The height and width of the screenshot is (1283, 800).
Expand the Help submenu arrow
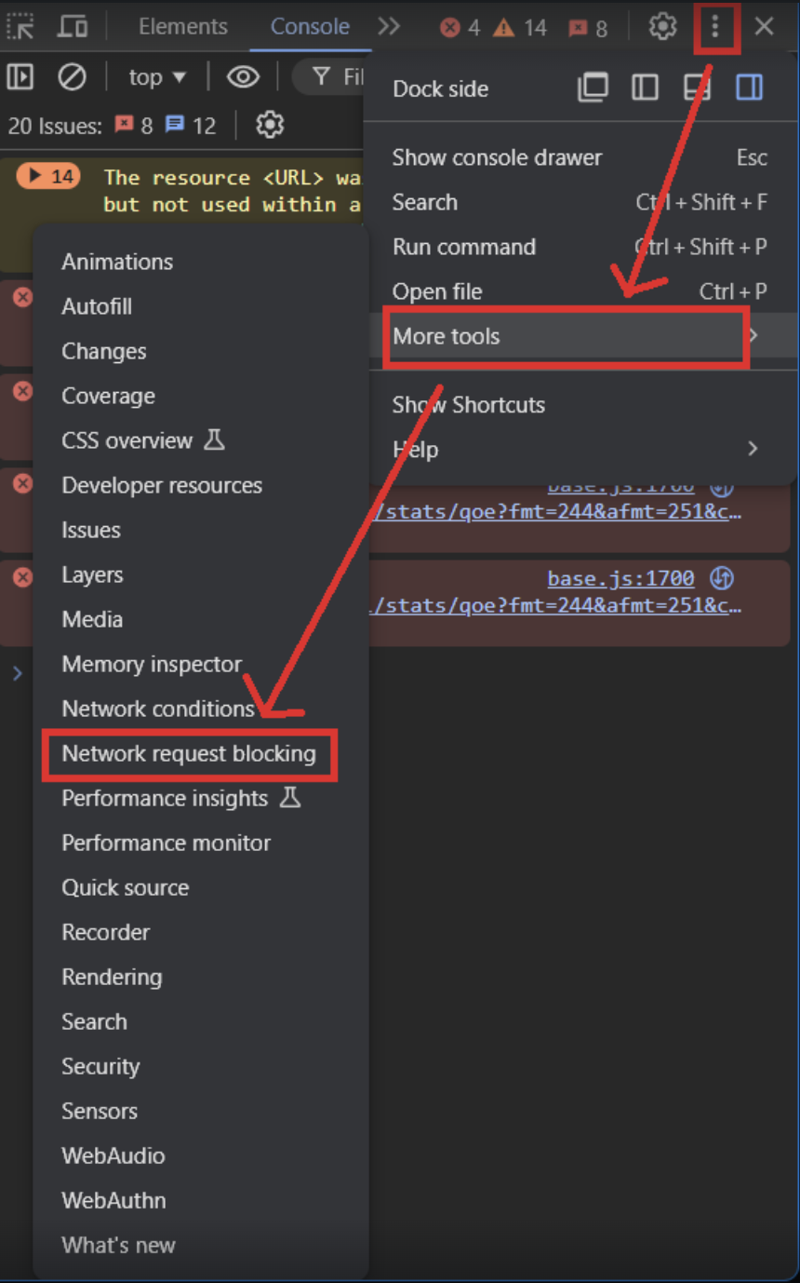[x=753, y=449]
